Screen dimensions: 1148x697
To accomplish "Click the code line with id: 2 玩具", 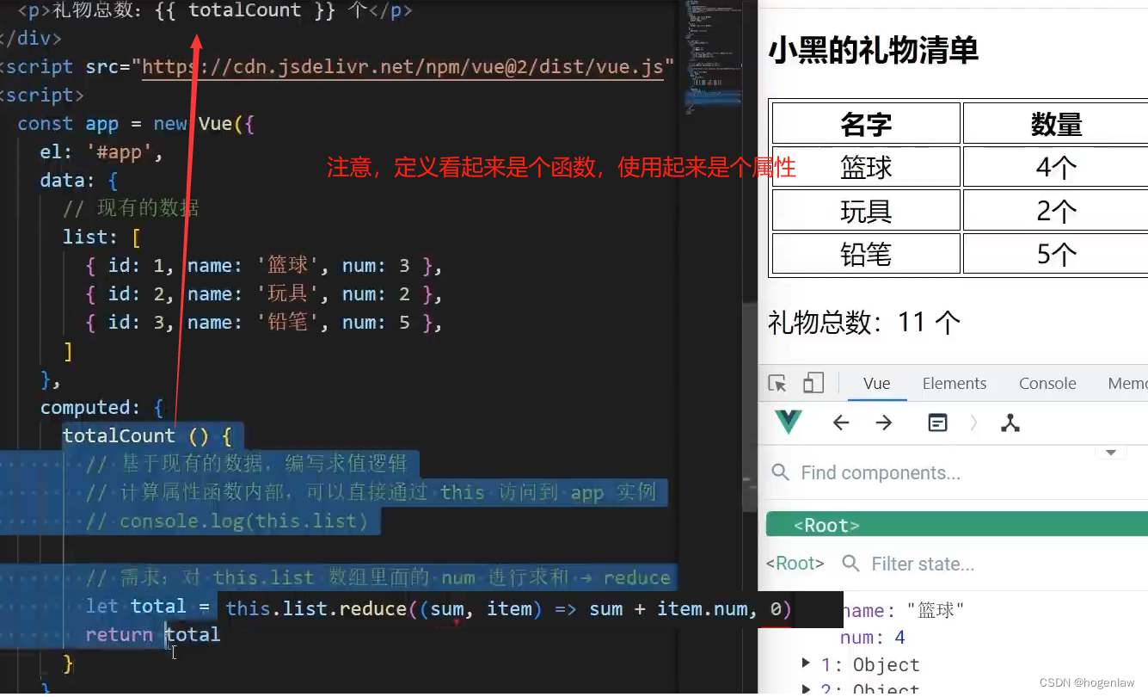I will point(263,294).
